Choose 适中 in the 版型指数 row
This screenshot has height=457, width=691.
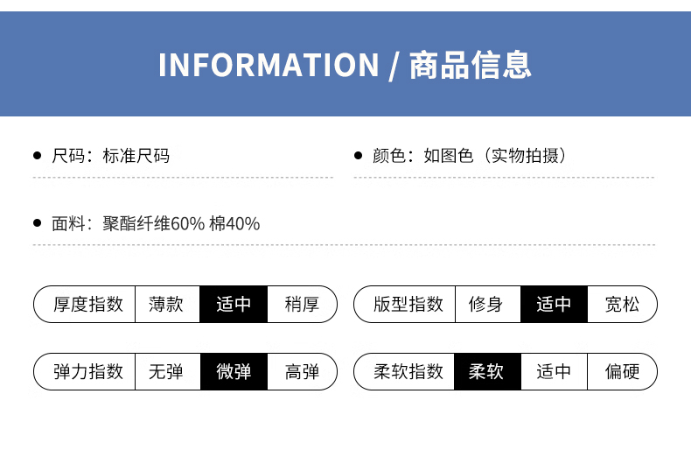tap(554, 305)
